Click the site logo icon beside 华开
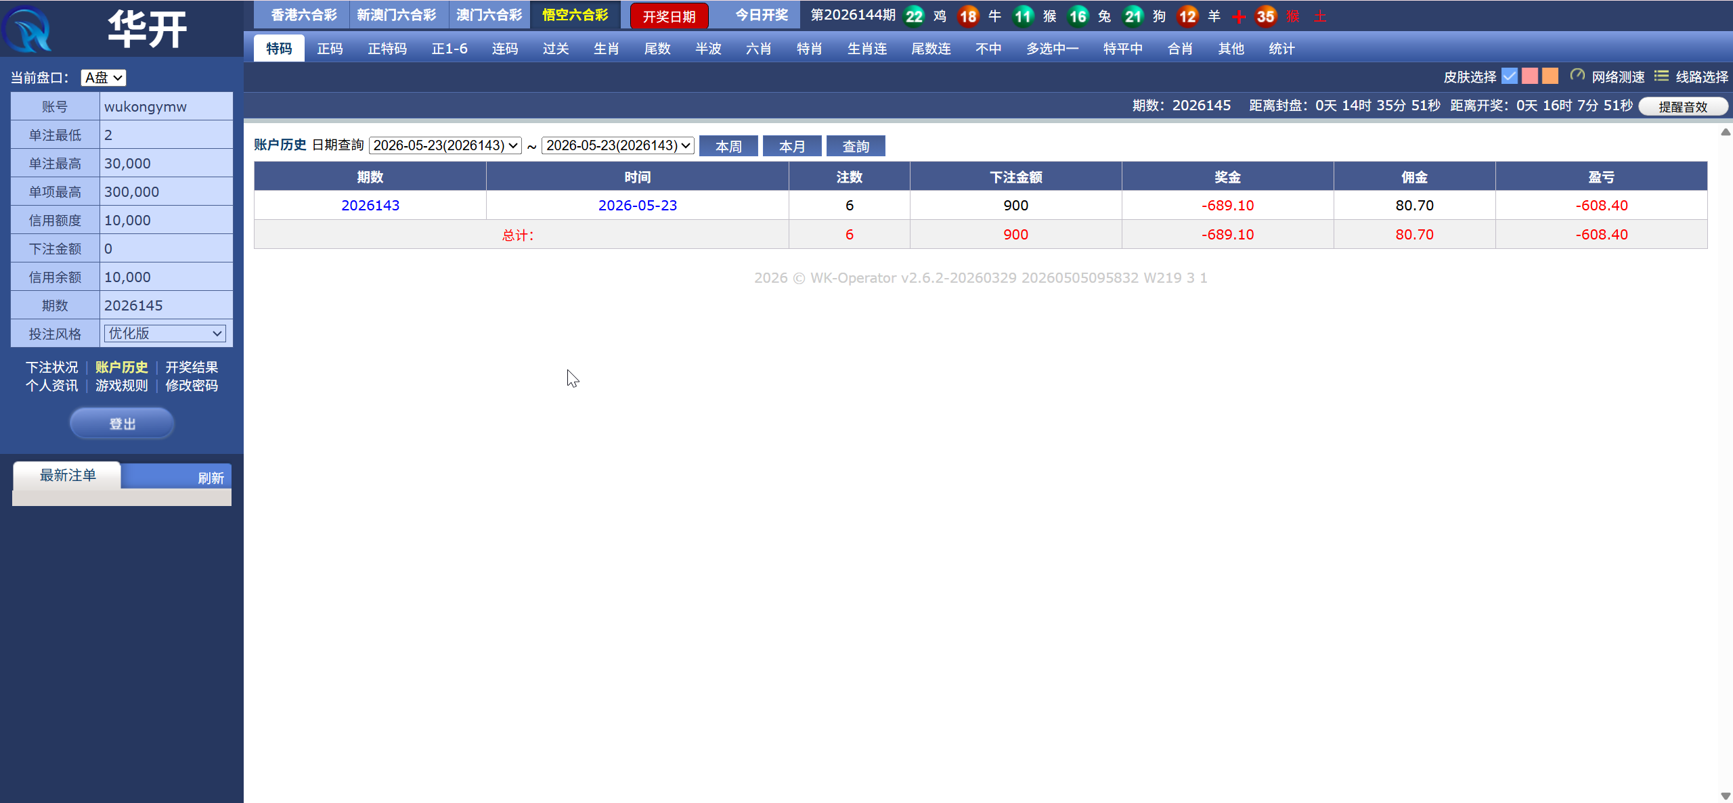Image resolution: width=1733 pixels, height=803 pixels. [27, 29]
